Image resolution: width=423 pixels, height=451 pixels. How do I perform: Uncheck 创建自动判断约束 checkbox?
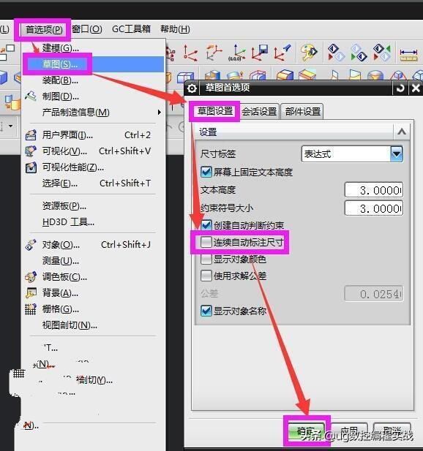tap(206, 225)
